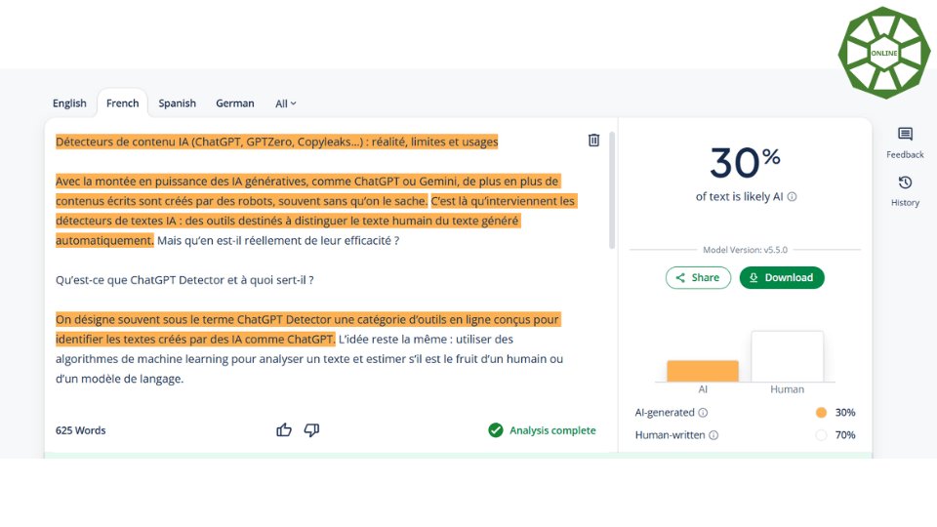The height and width of the screenshot is (527, 937).
Task: Show info icon next to AI-generated
Action: tap(703, 412)
